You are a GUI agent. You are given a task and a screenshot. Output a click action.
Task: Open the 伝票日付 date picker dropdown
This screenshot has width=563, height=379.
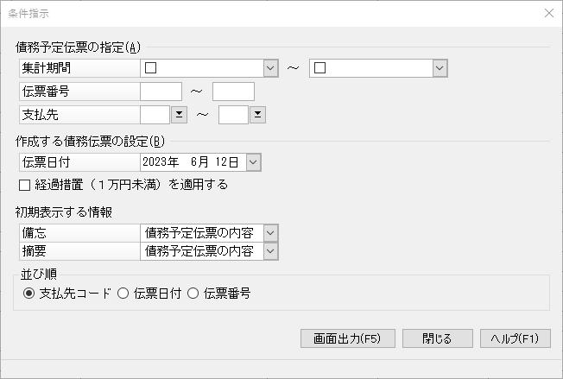(x=253, y=162)
